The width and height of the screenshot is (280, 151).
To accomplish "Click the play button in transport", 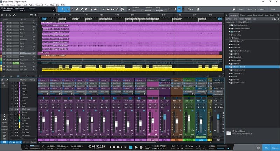I will click(136, 147).
